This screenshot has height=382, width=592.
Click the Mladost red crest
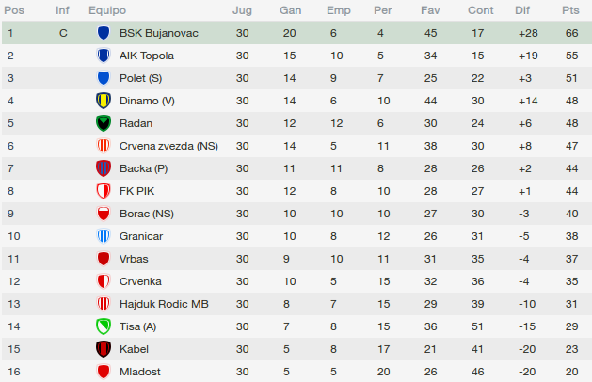point(104,372)
